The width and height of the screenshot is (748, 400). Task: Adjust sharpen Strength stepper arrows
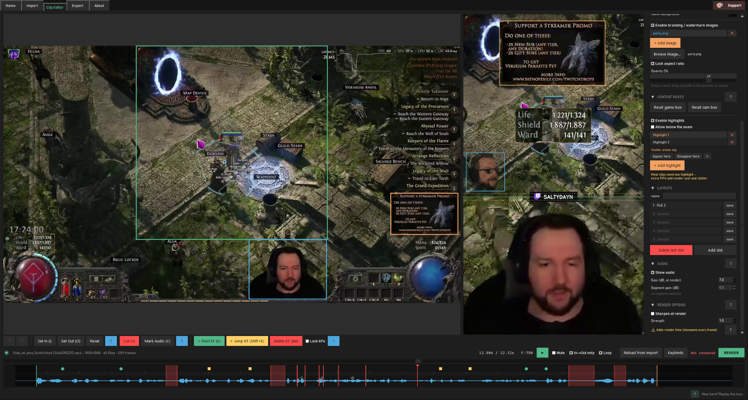point(734,321)
